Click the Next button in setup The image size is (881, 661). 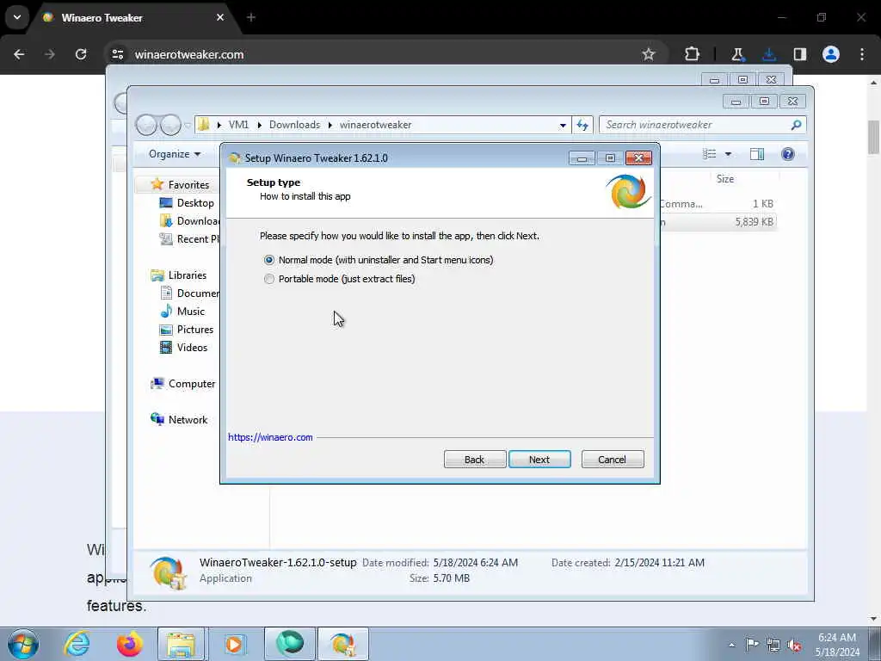point(539,460)
